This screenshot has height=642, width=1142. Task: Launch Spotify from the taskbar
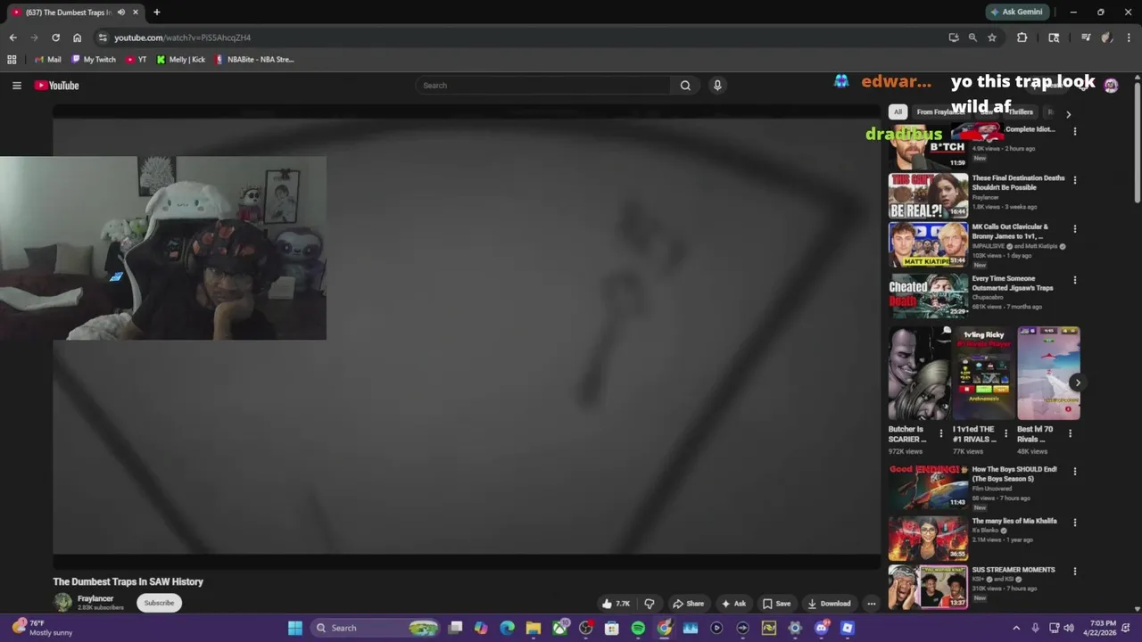(638, 628)
